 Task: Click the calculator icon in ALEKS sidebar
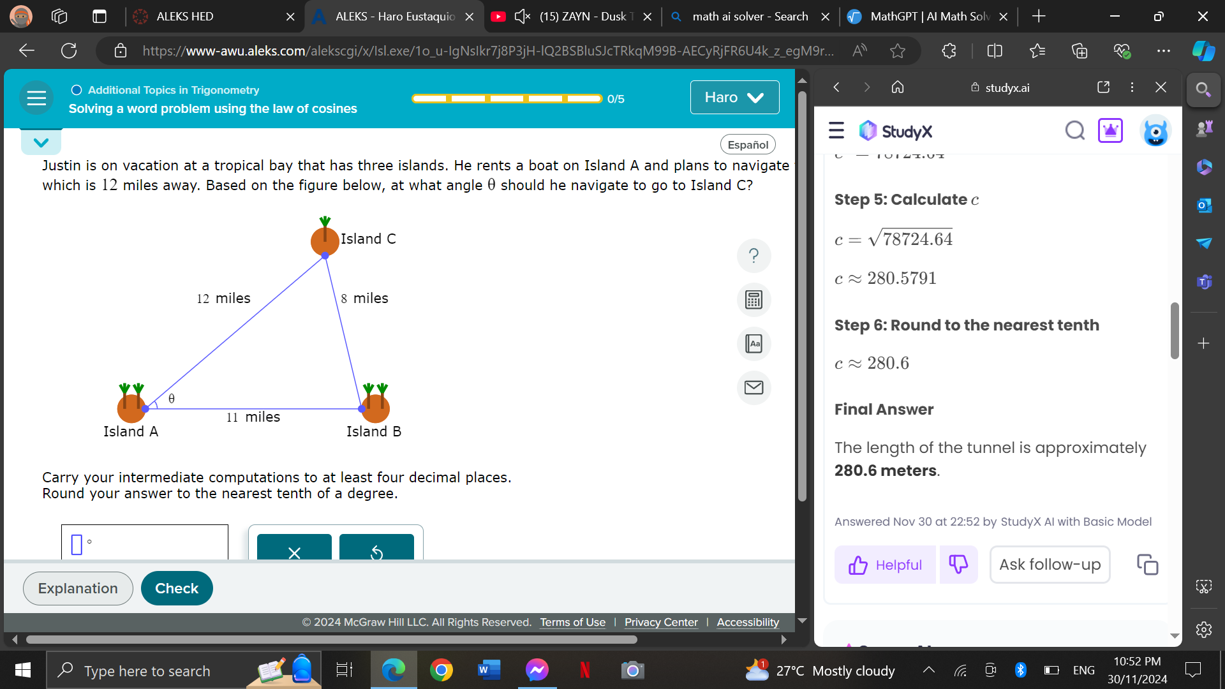[755, 299]
